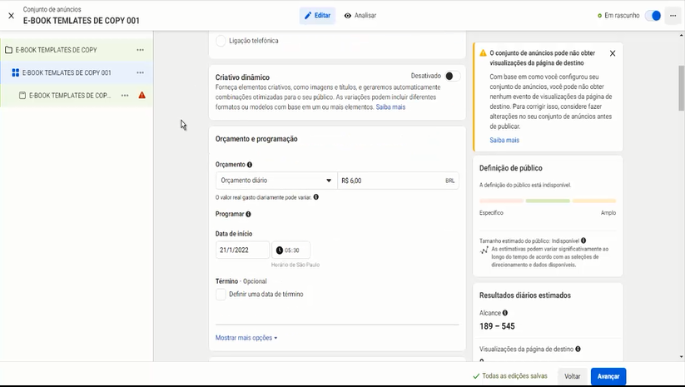Click the Definição de público heading
685x387 pixels.
coord(511,168)
